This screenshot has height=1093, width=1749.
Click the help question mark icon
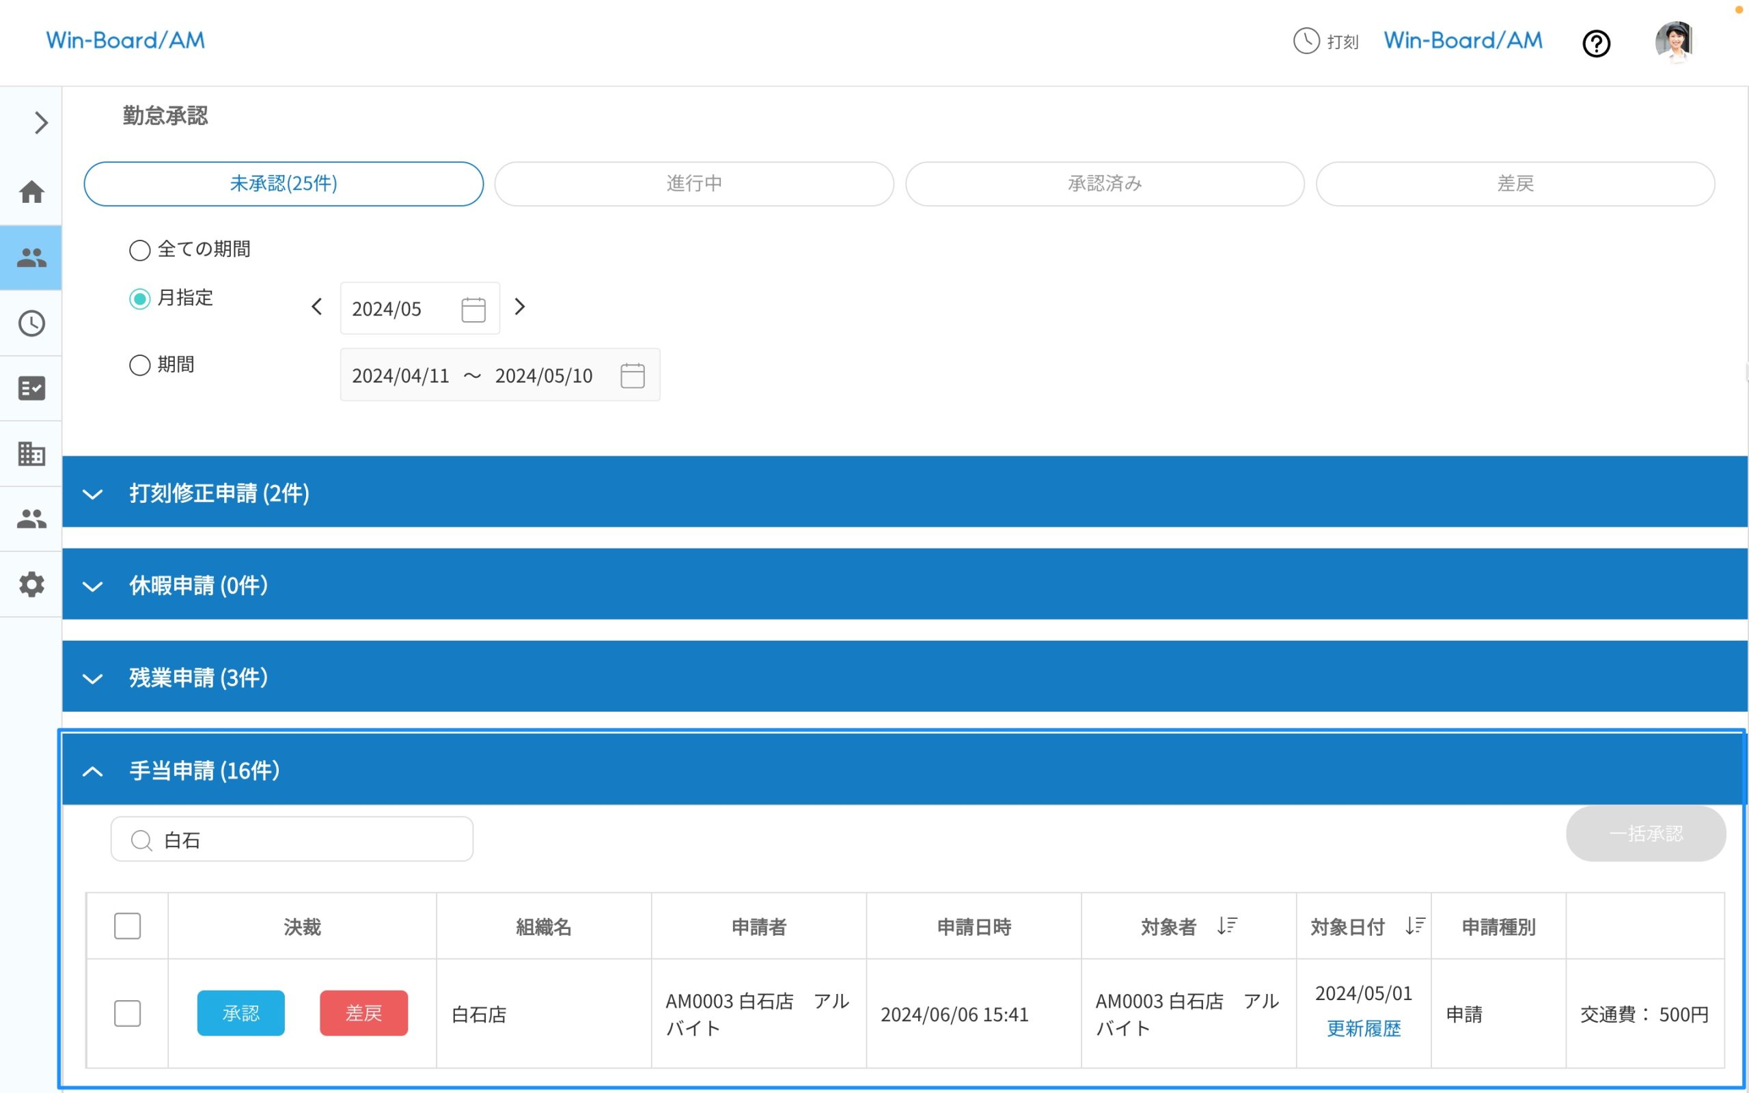(1596, 43)
